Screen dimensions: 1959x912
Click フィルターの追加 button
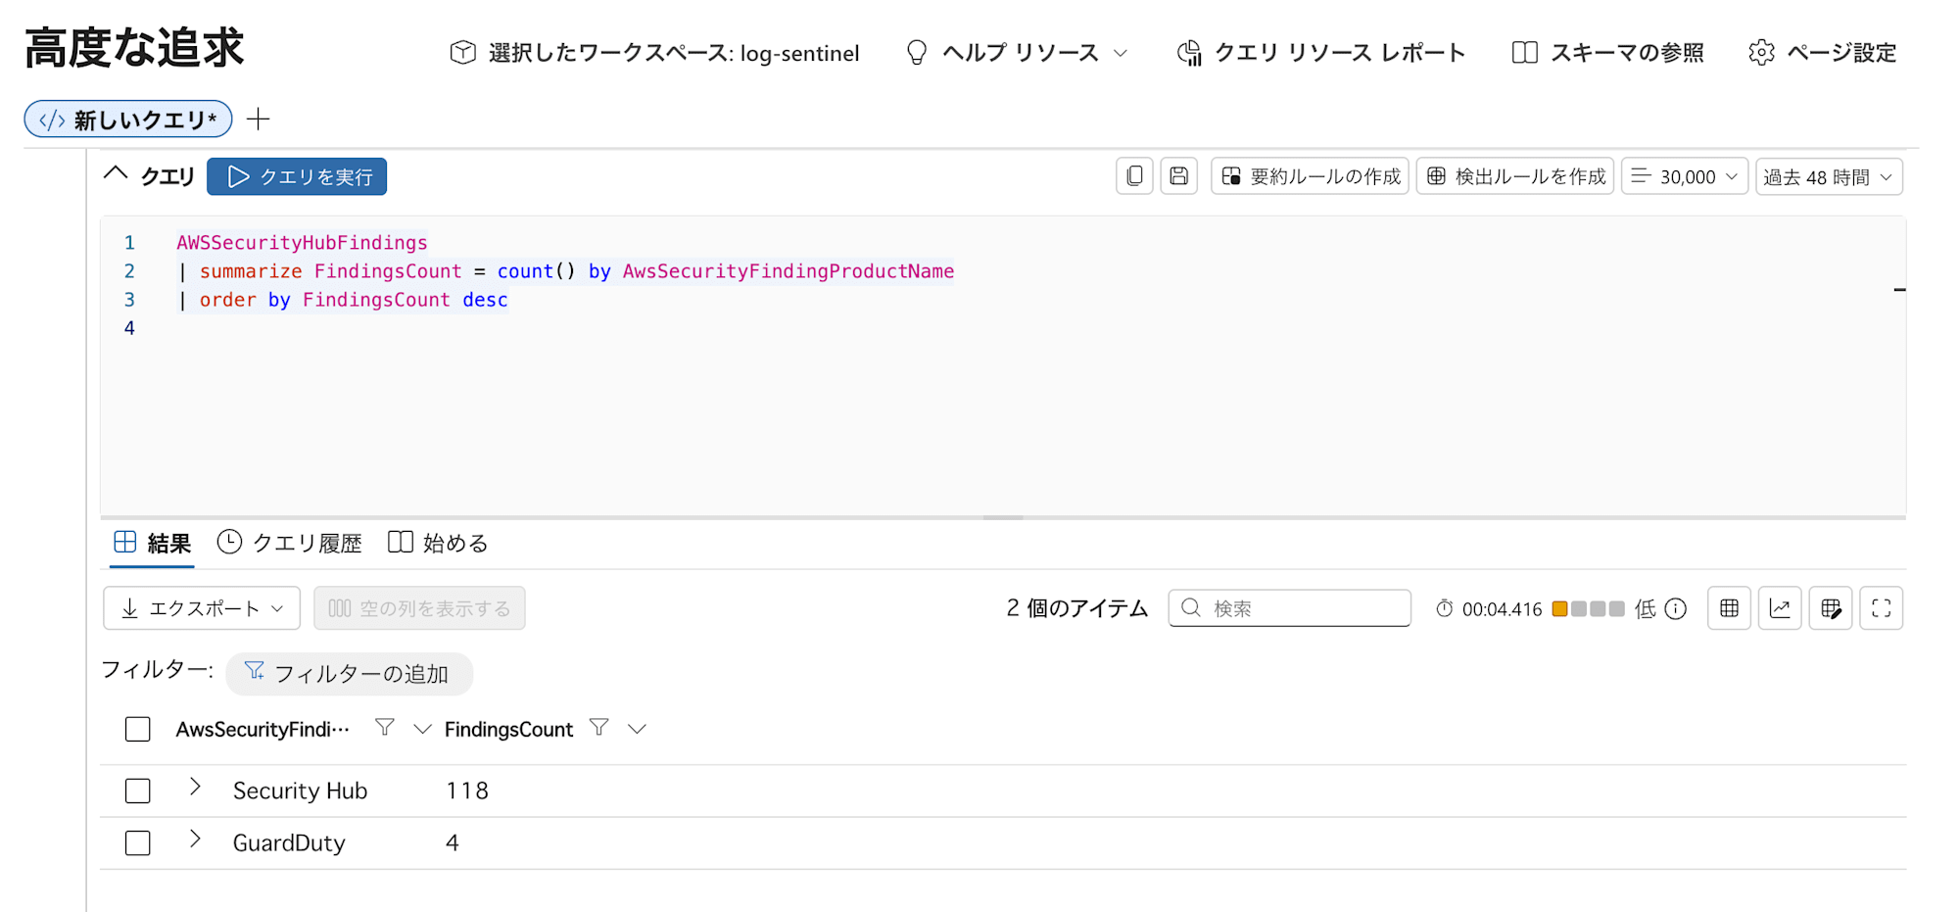click(349, 674)
